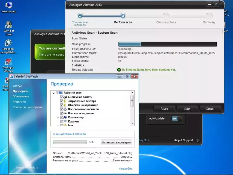The height and width of the screenshot is (175, 233).
Task: Uncheck the Корзина checkbox
Action: pyautogui.click(x=62, y=121)
